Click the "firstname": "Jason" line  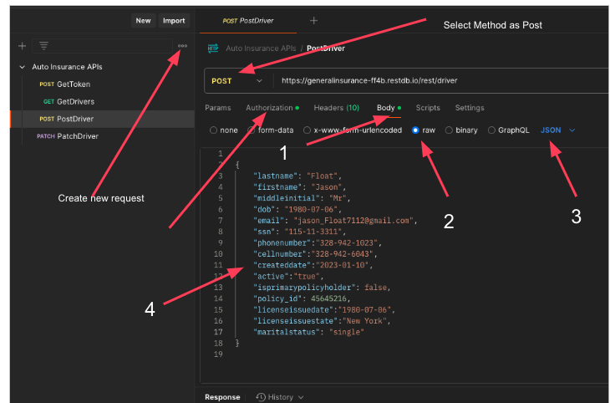click(299, 187)
